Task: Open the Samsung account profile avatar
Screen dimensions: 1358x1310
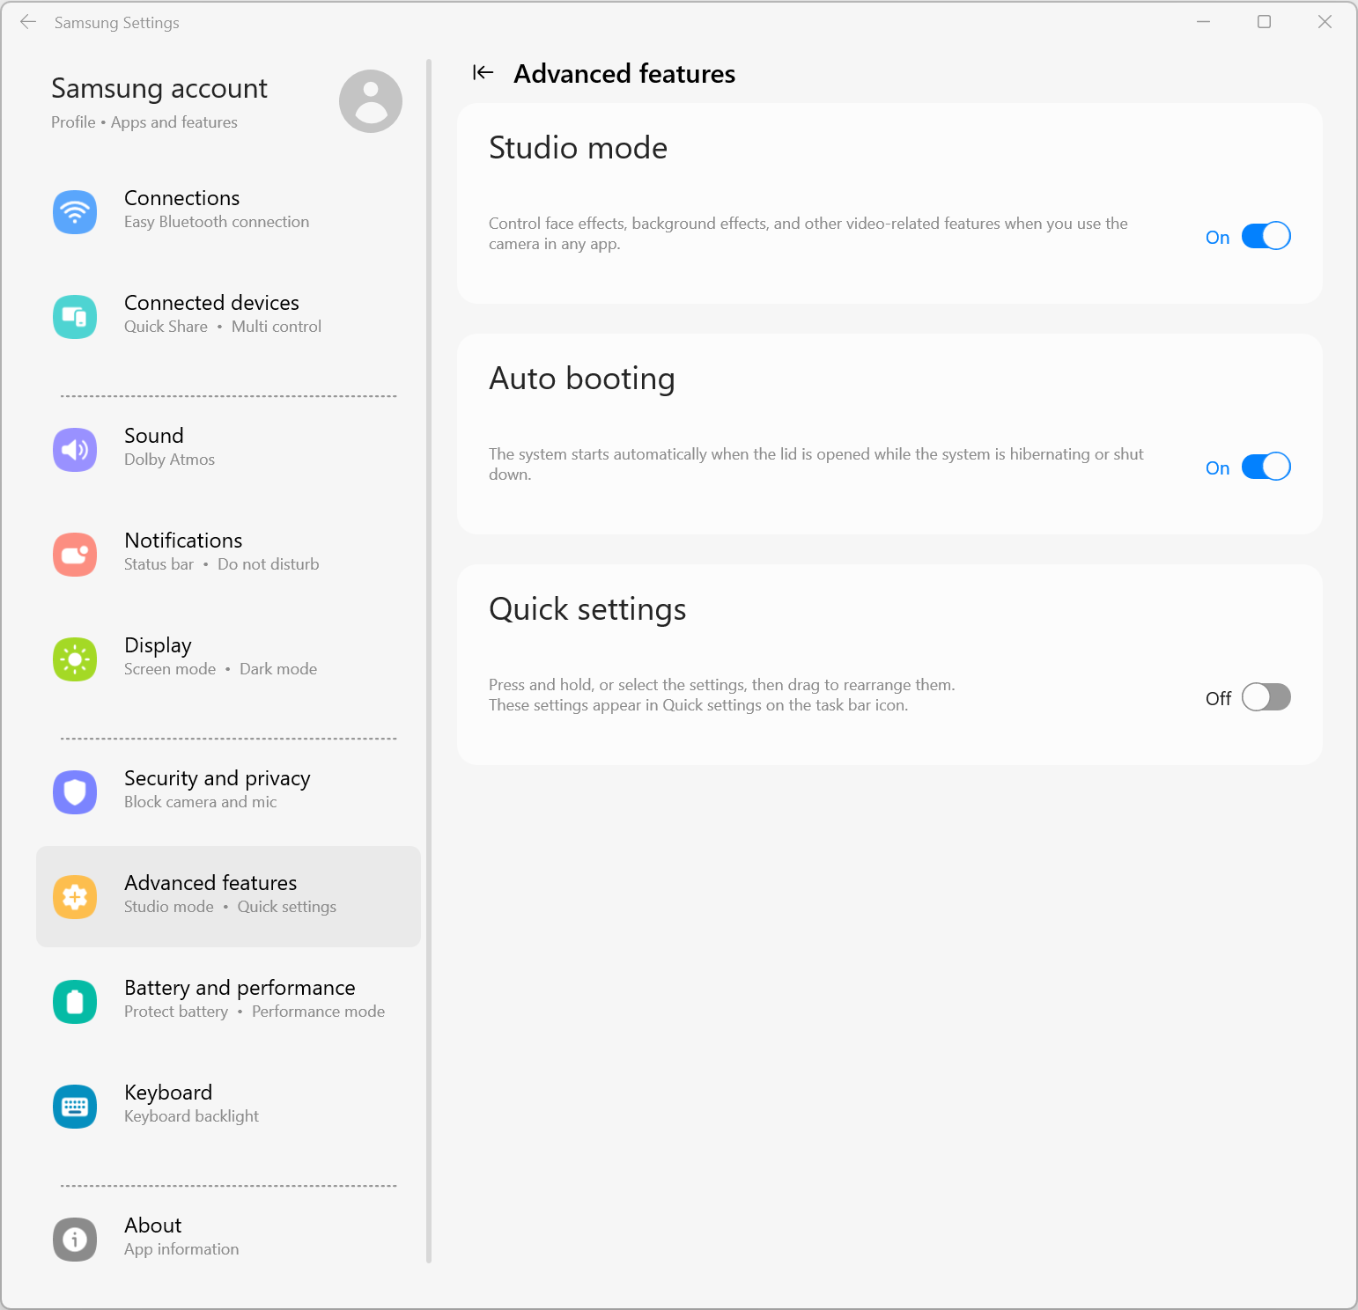Action: [371, 101]
